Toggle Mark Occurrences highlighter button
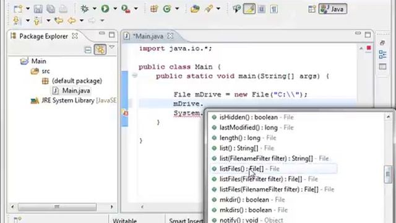The image size is (396, 223). [249, 9]
